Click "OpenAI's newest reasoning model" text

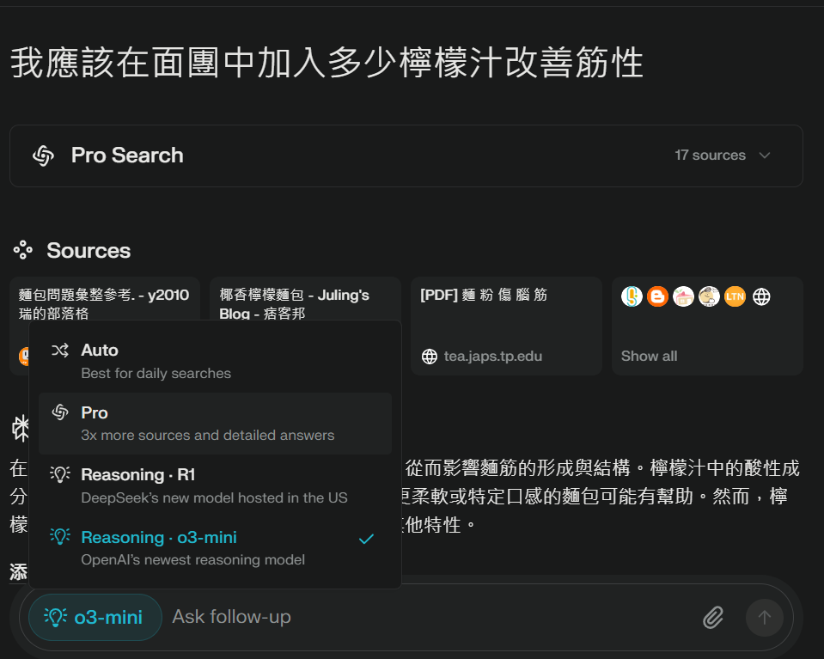(192, 559)
